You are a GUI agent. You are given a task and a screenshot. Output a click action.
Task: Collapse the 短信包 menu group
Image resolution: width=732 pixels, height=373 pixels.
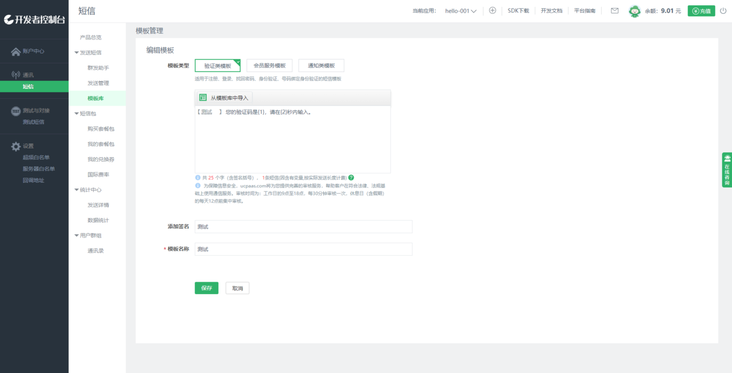pyautogui.click(x=85, y=114)
